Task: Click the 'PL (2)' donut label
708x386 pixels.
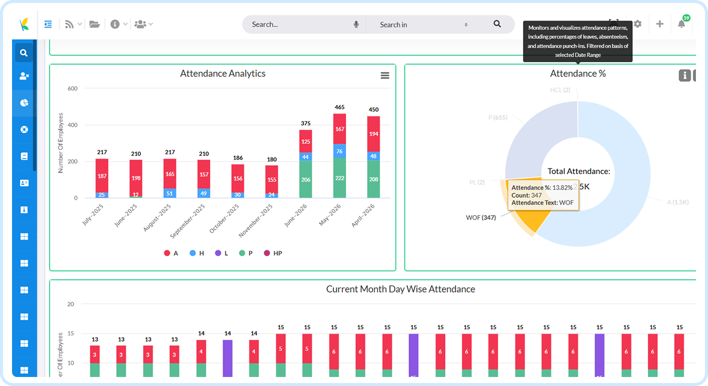Action: pyautogui.click(x=477, y=182)
